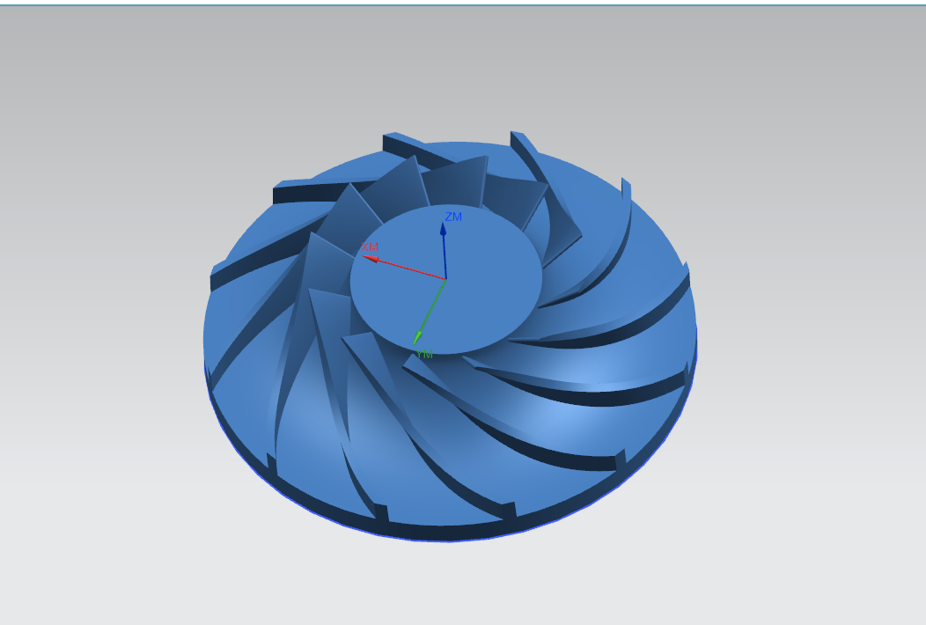Select the ZM axis arrow
The width and height of the screenshot is (926, 625).
tap(444, 251)
